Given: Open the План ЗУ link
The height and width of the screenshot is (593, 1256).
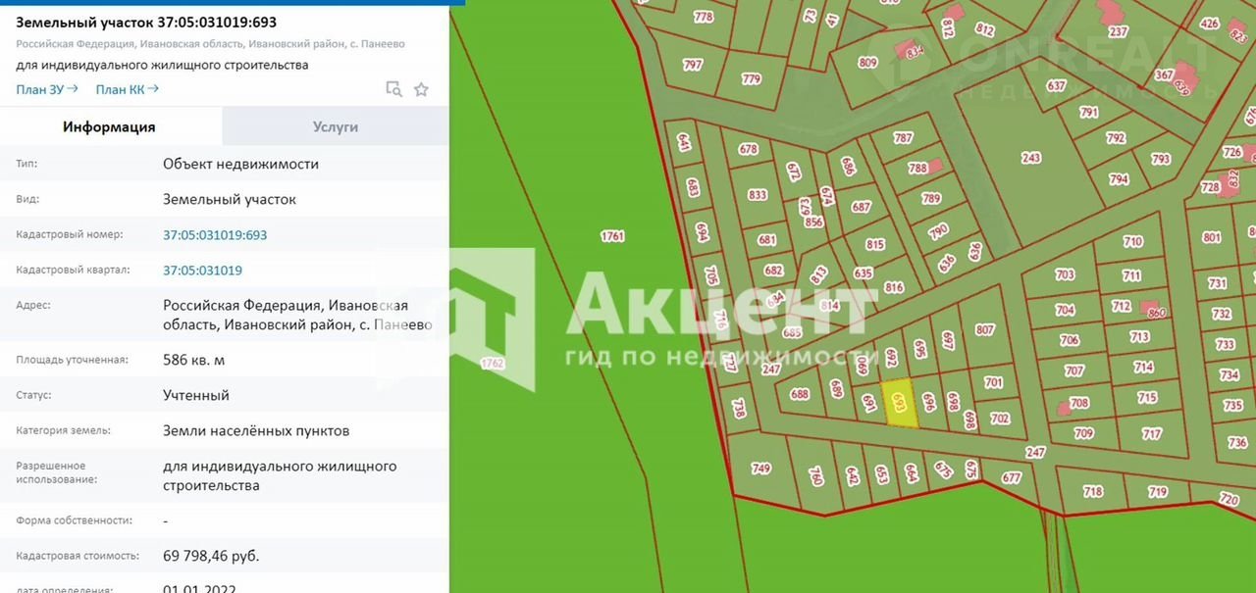Looking at the screenshot, I should point(46,89).
